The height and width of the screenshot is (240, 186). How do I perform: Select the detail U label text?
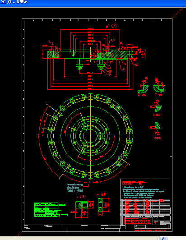[157, 115]
